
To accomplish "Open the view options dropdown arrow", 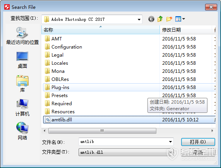I will point(183,19).
